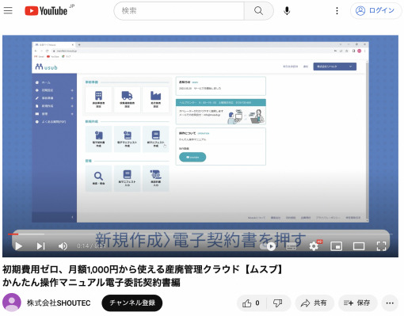Open player settings gear icon
This screenshot has width=404, height=316.
314,246
